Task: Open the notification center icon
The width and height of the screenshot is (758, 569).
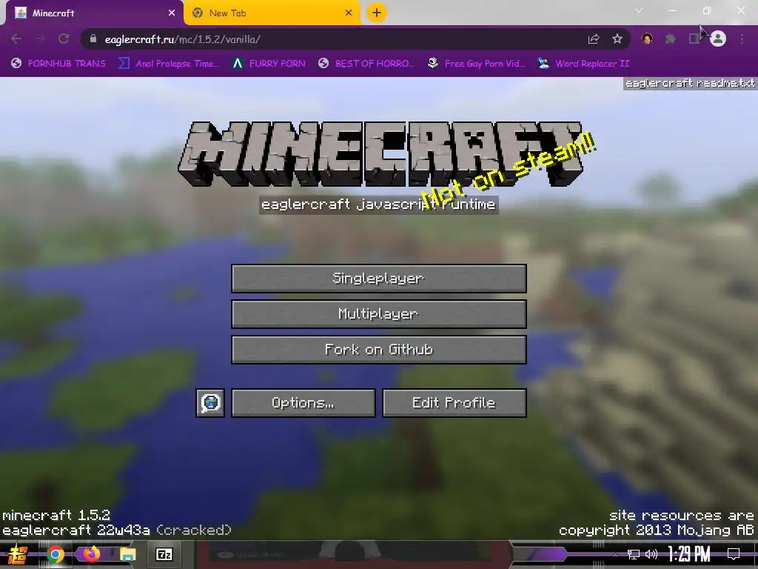Action: click(x=734, y=554)
